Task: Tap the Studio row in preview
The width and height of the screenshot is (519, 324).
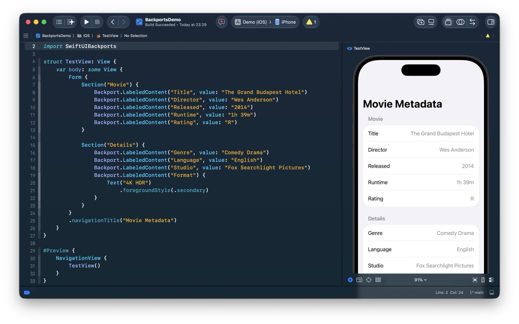Action: [421, 266]
